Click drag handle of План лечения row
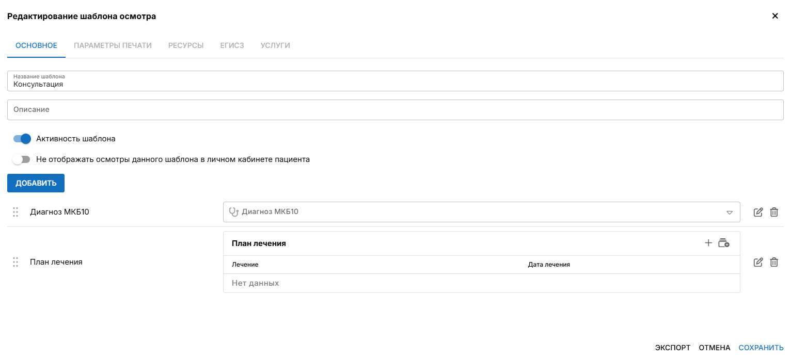Viewport: 791px width, 360px height. click(15, 262)
